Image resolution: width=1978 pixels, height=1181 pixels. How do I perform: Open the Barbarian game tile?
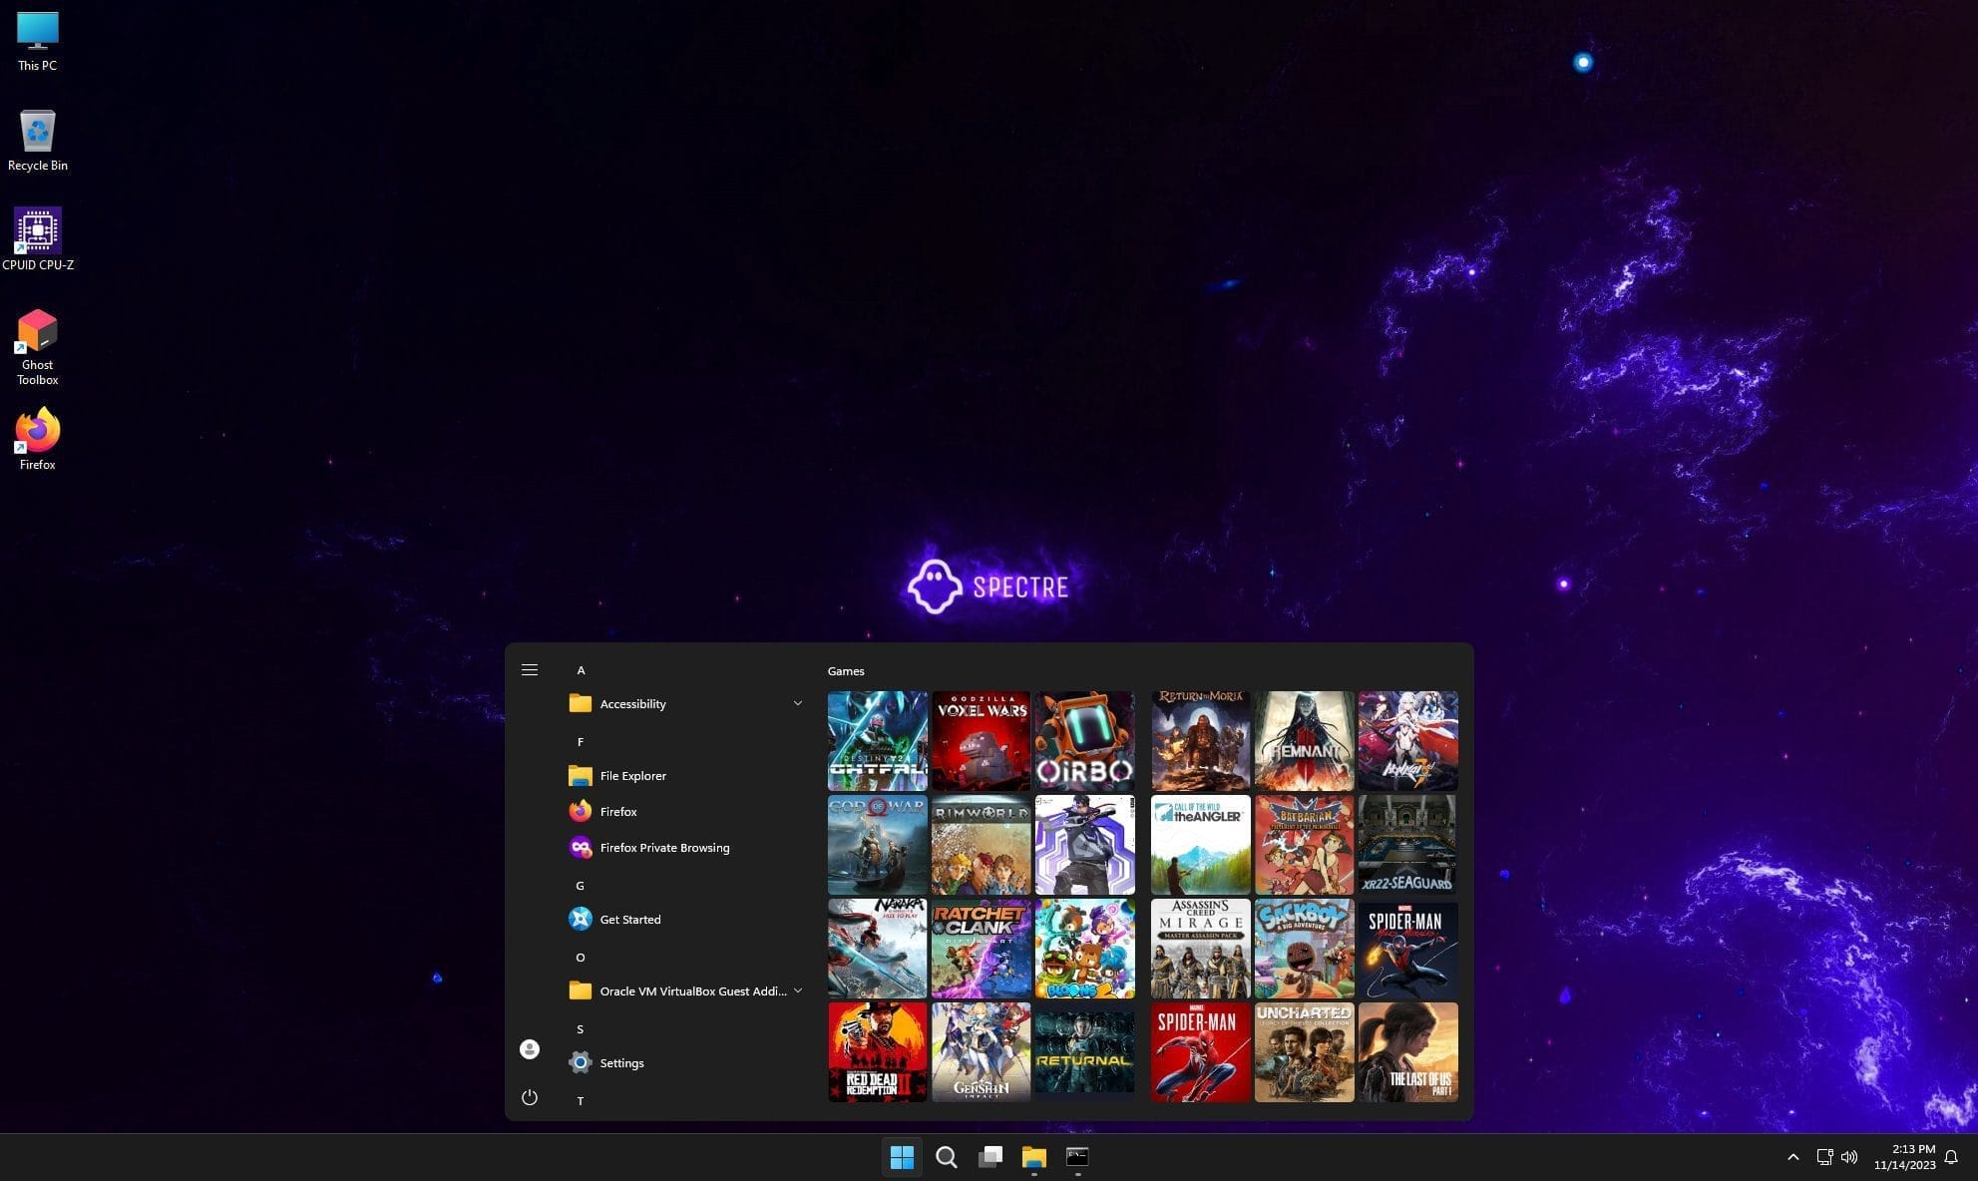pos(1305,845)
